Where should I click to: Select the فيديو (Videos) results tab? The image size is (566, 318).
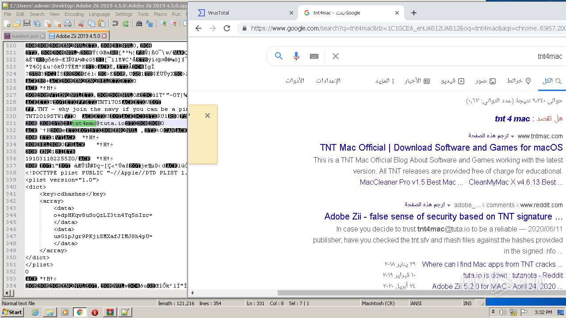point(452,81)
